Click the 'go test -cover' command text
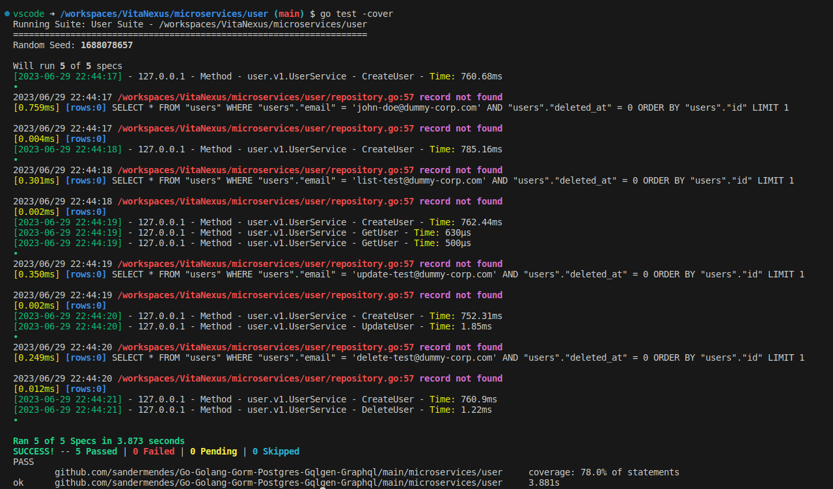The image size is (833, 489). [x=357, y=14]
